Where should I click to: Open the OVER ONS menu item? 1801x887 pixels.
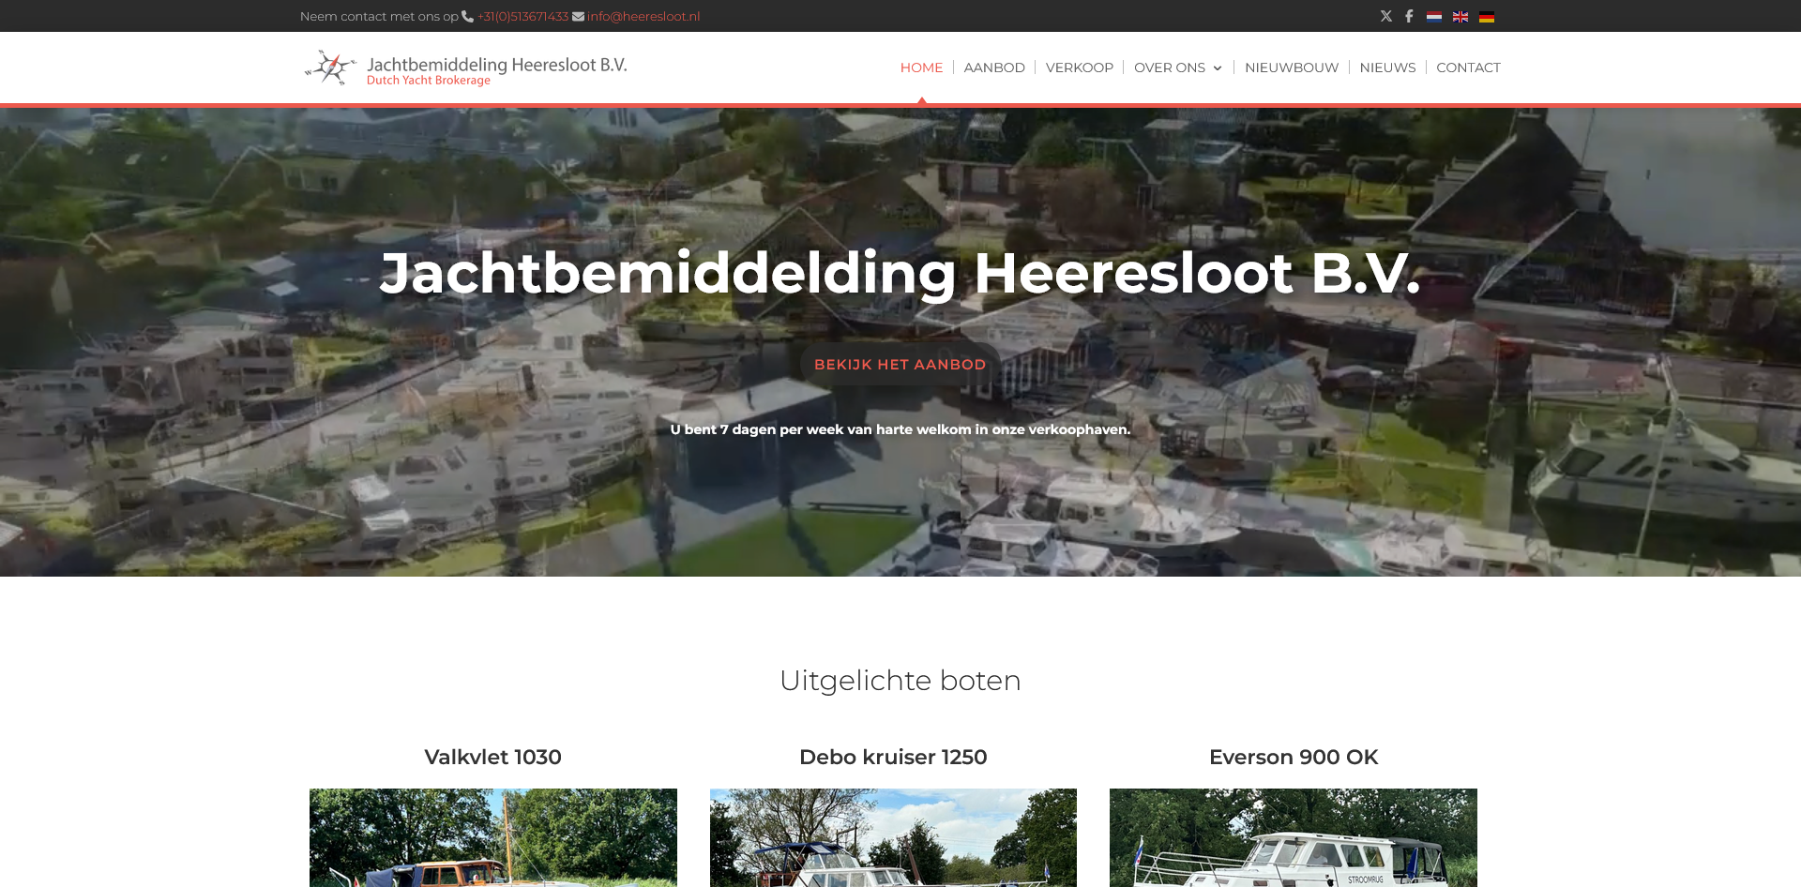1170,68
